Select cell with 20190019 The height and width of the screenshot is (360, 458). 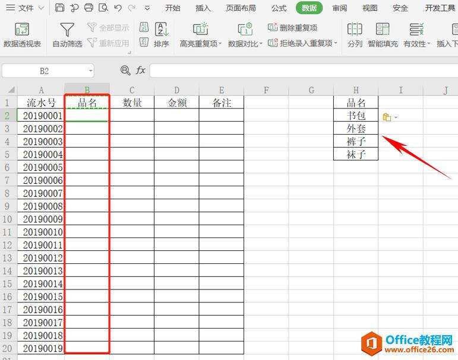(x=41, y=348)
